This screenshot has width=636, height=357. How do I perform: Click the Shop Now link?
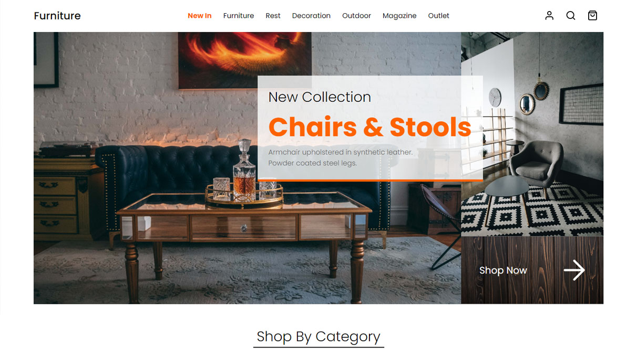click(503, 270)
